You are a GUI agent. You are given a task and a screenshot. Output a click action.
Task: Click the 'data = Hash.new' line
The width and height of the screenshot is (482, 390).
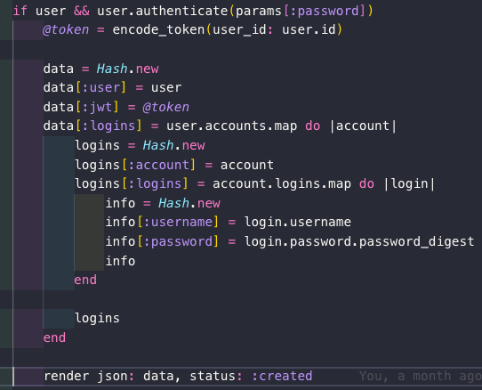pos(101,69)
